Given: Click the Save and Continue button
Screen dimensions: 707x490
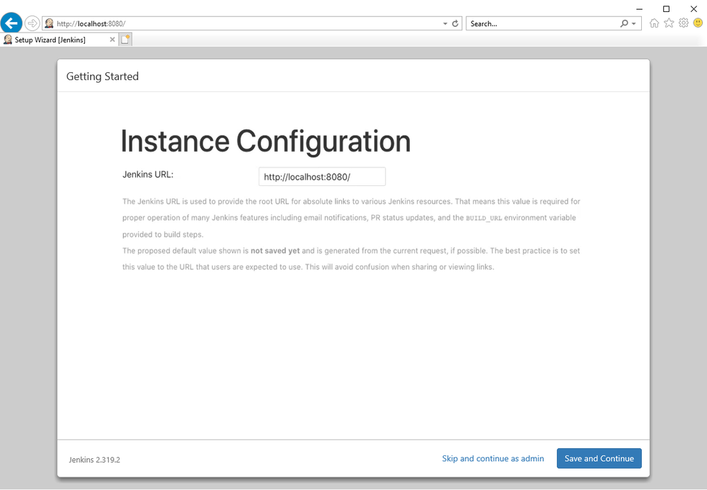Looking at the screenshot, I should [599, 458].
